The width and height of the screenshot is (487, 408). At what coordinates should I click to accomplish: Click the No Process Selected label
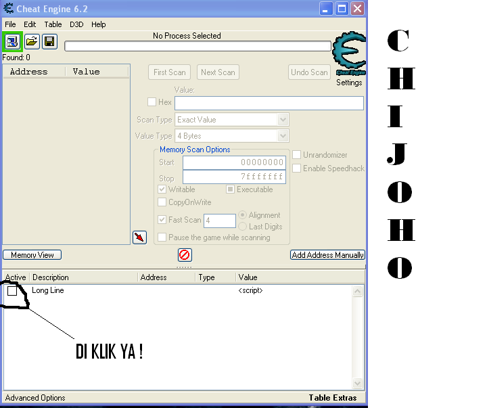click(x=187, y=36)
